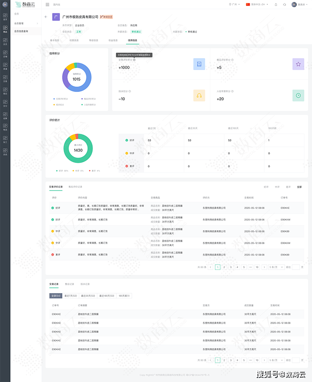Open the 简体中文 language dropdown
312x382 pixels.
[257, 4]
